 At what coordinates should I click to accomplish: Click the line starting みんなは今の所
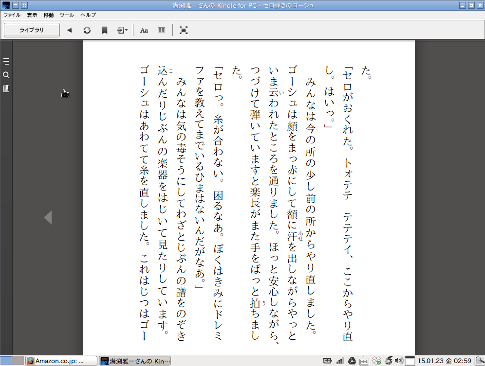311,206
